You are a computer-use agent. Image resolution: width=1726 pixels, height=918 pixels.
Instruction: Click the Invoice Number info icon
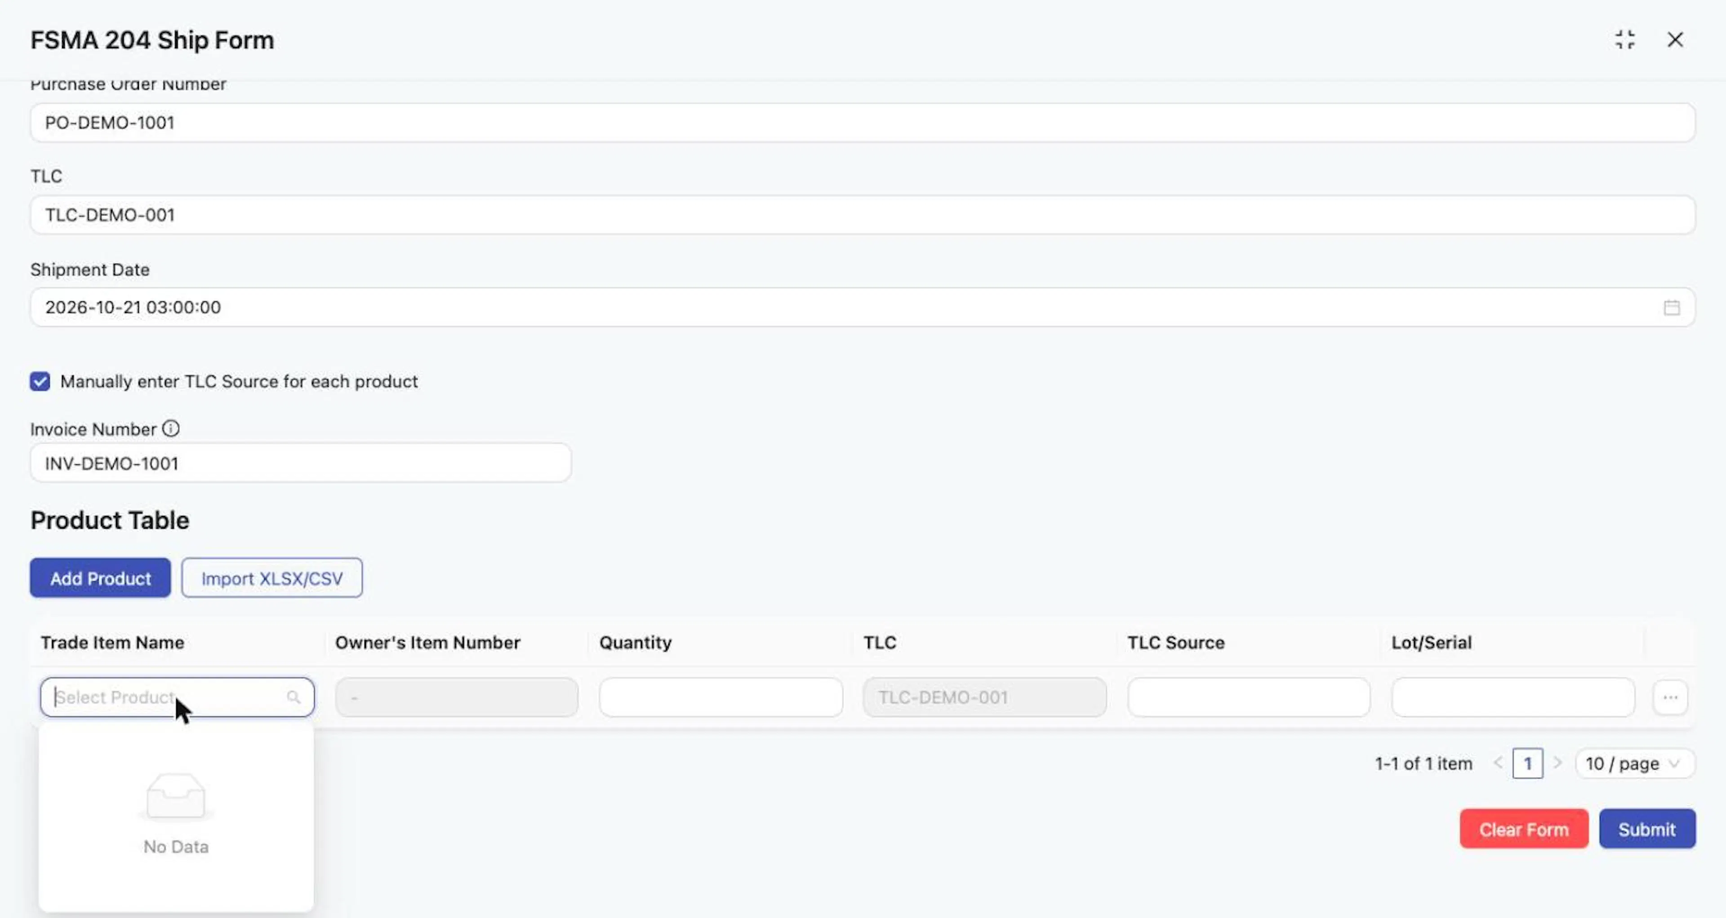tap(171, 428)
